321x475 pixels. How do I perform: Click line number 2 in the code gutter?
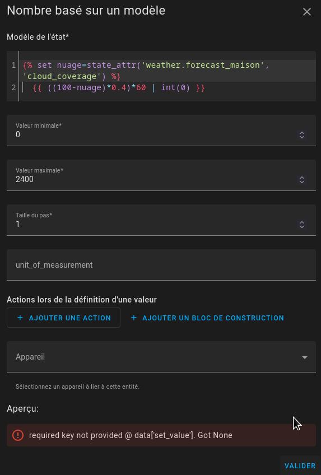tap(13, 87)
